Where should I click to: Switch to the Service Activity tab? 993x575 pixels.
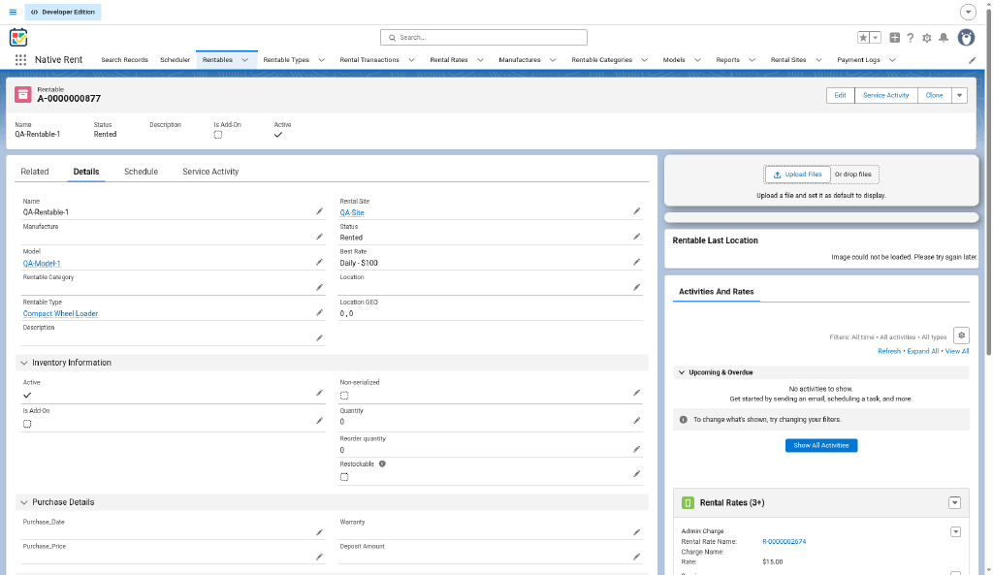point(210,172)
